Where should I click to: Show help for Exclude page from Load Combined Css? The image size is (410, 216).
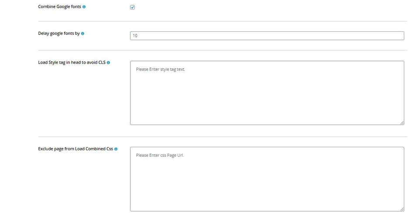click(116, 149)
